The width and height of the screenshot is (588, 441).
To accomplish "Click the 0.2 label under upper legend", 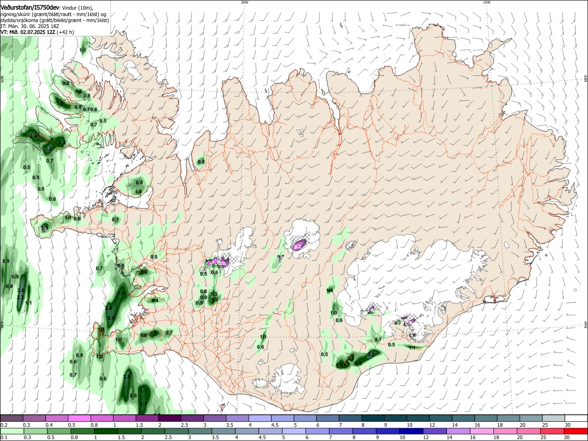I will click(4, 425).
